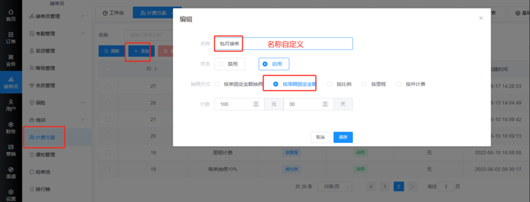Open the 渠道 channel icon
Viewport: 530px width, 202px height.
11,170
